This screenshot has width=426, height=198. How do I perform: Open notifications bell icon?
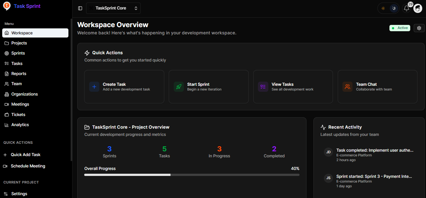(x=406, y=9)
